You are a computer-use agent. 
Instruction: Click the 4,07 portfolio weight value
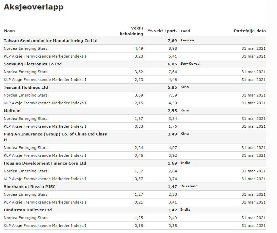(x=173, y=148)
